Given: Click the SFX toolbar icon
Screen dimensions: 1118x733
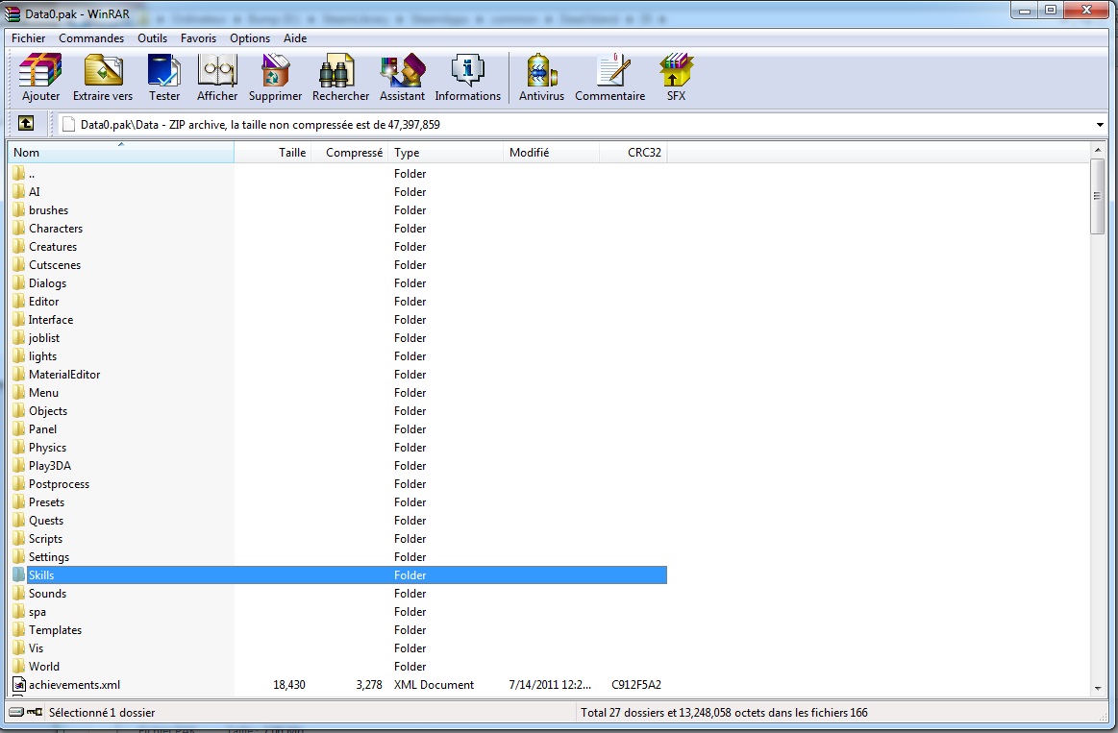Looking at the screenshot, I should point(676,70).
